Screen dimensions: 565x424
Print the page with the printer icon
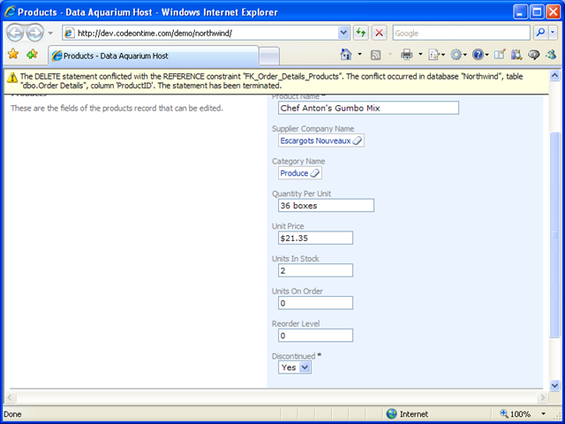coord(406,55)
